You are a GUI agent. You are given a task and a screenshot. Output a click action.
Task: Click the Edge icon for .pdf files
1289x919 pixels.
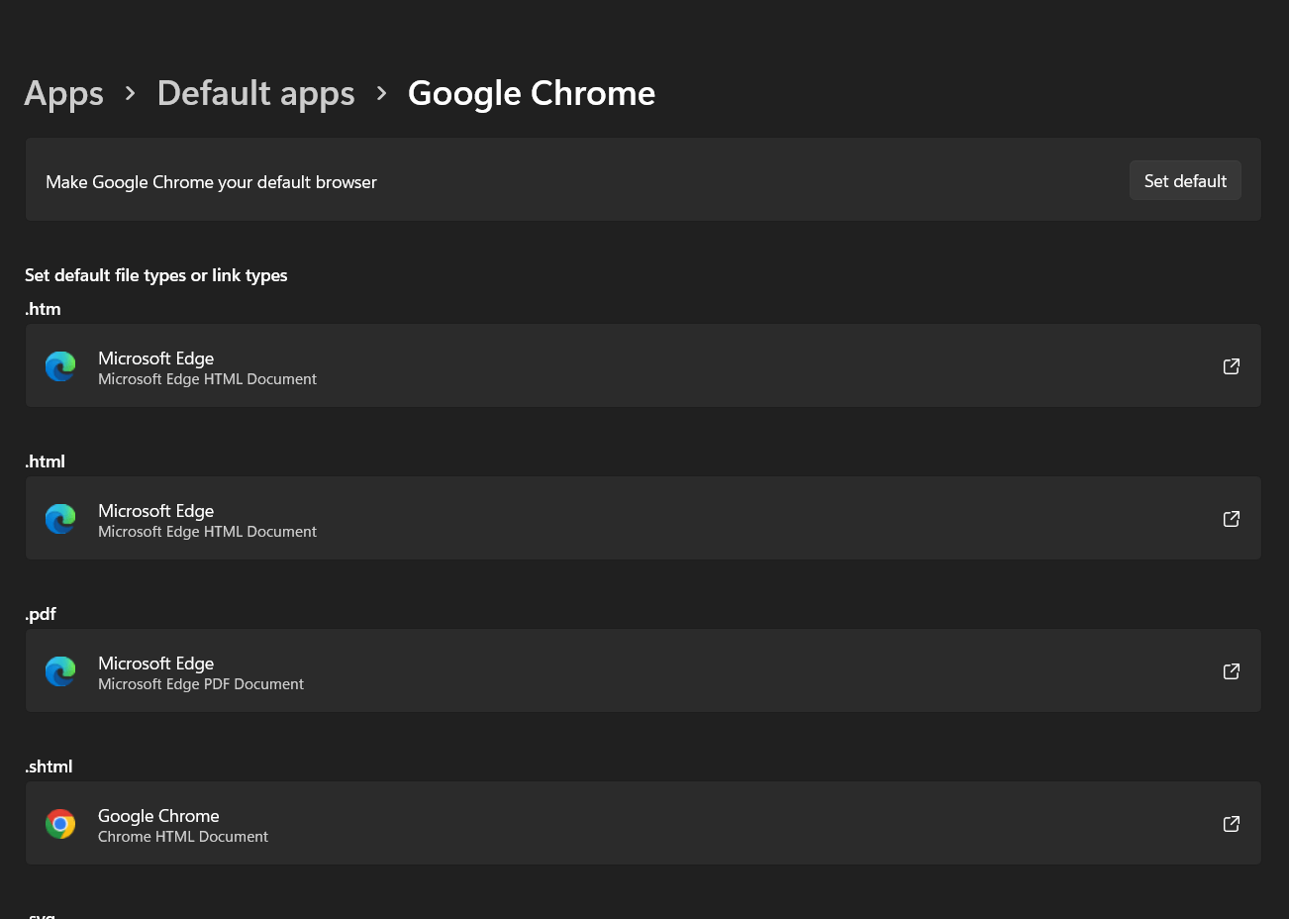coord(60,671)
